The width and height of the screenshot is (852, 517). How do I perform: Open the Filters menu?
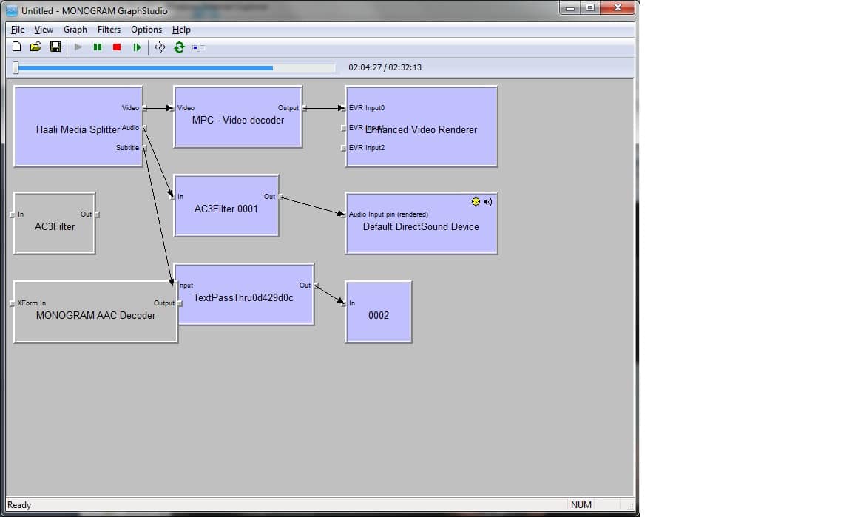click(109, 30)
